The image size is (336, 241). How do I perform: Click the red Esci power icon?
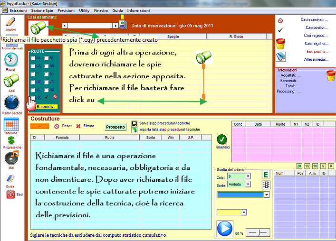click(x=10, y=195)
